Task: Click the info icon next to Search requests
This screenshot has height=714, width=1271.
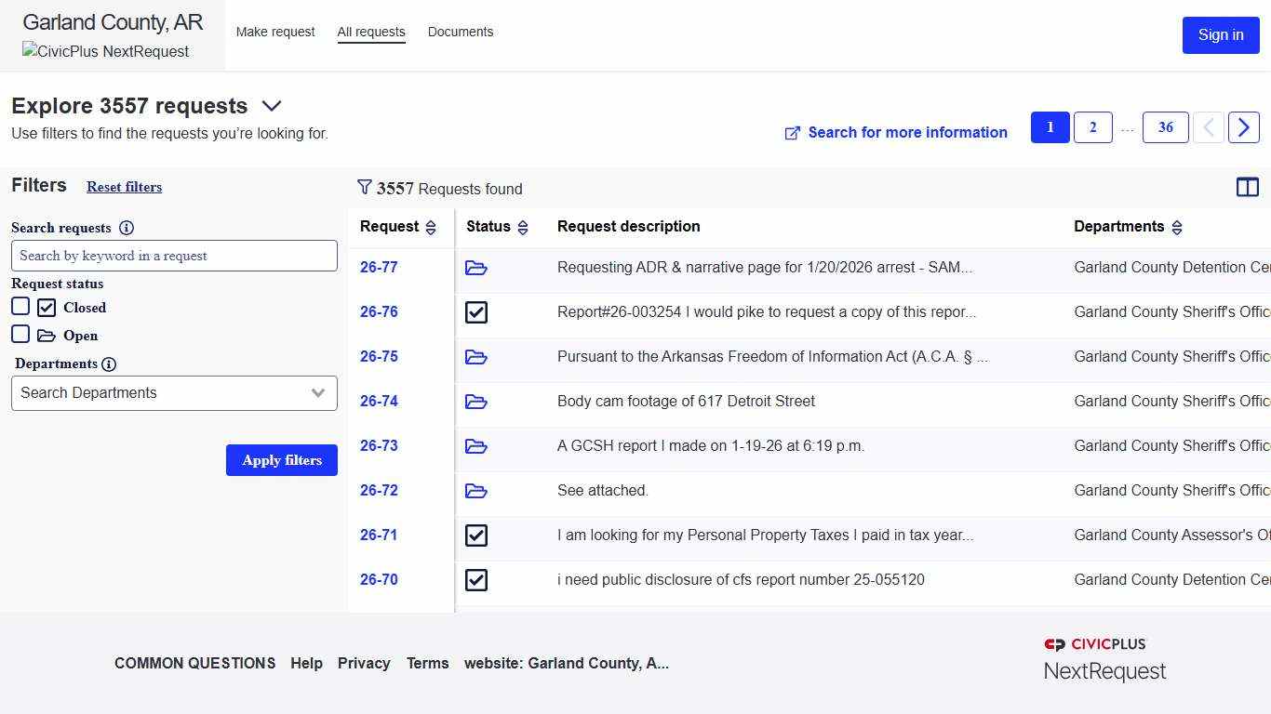Action: click(127, 228)
